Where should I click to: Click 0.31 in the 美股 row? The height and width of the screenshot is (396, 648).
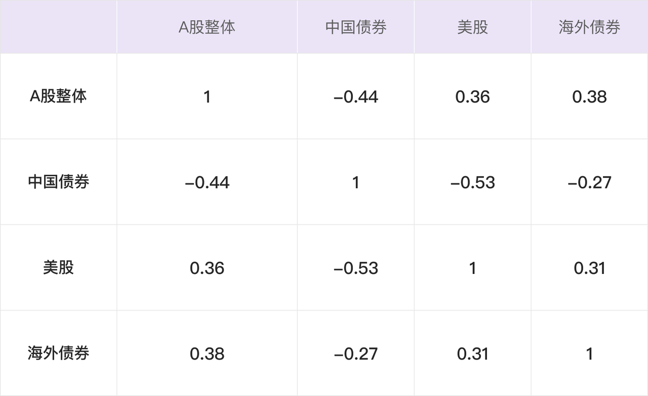tap(589, 268)
